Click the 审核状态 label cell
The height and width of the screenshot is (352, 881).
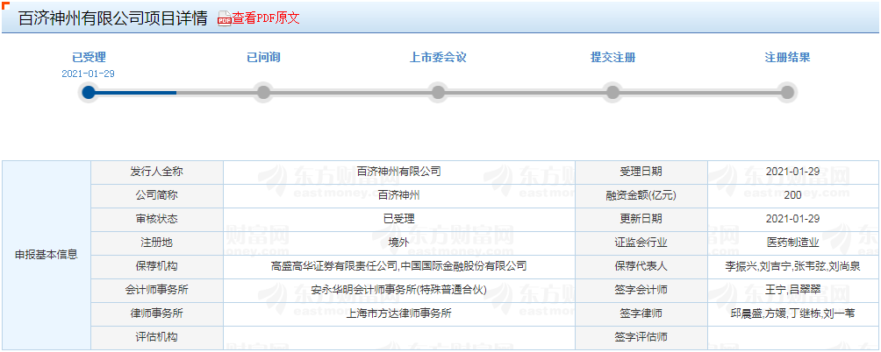tap(157, 219)
